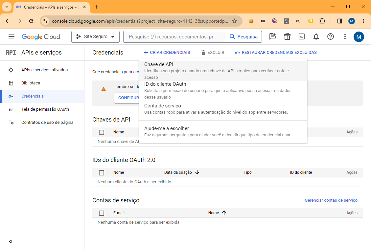Screen dimensions: 371x250
Task: Open Gerenciar contas de serviço link
Action: [x=331, y=200]
